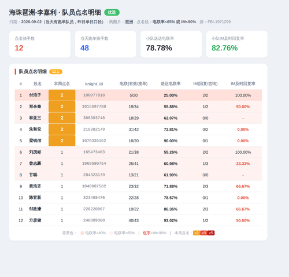289x277 pixels.
Task: Select the 78.57% delivery call rate
Action: point(171,198)
